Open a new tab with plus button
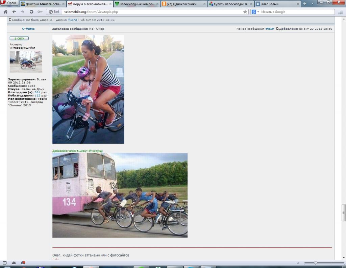The height and width of the screenshot is (268, 346). pyautogui.click(x=305, y=4)
